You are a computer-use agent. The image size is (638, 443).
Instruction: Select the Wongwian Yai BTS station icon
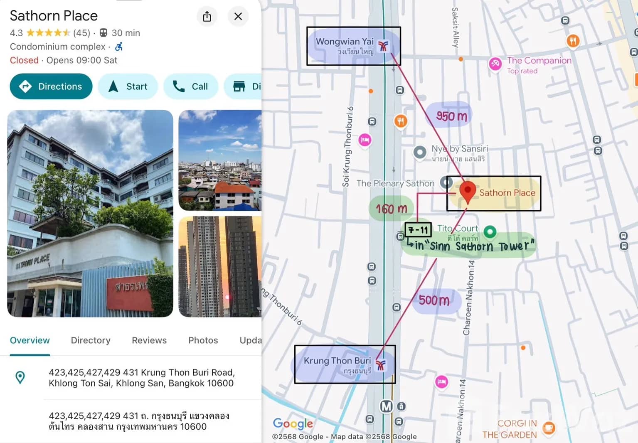(x=383, y=46)
